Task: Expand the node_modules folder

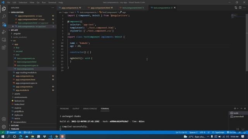Action: [20, 37]
